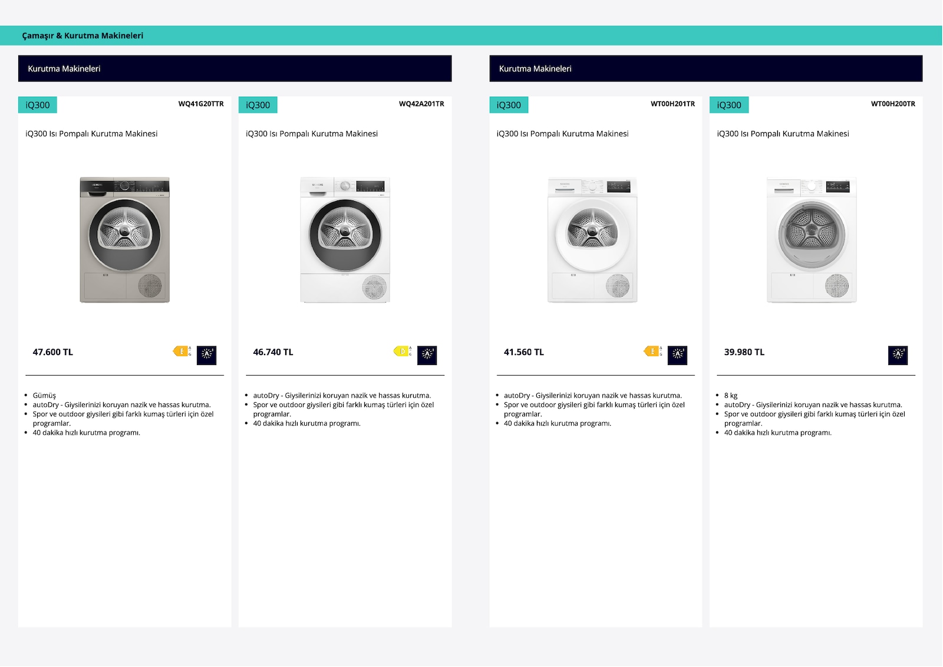The image size is (943, 667).
Task: Select the WQ42A201TR dryer product image
Action: tap(345, 240)
